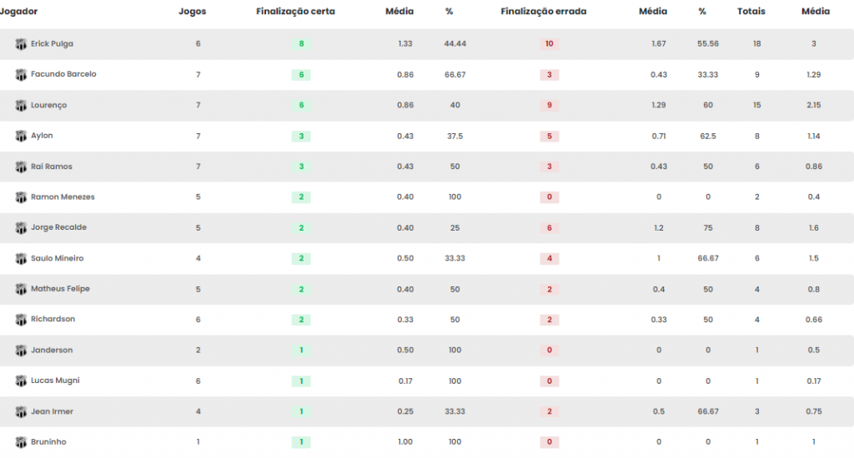Open Matheus Felipe player name
This screenshot has height=458, width=854.
(60, 289)
